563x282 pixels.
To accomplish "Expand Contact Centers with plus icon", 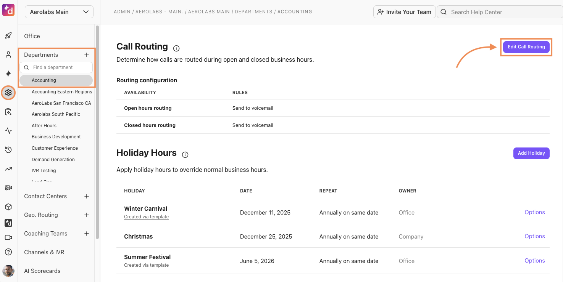I will point(87,196).
